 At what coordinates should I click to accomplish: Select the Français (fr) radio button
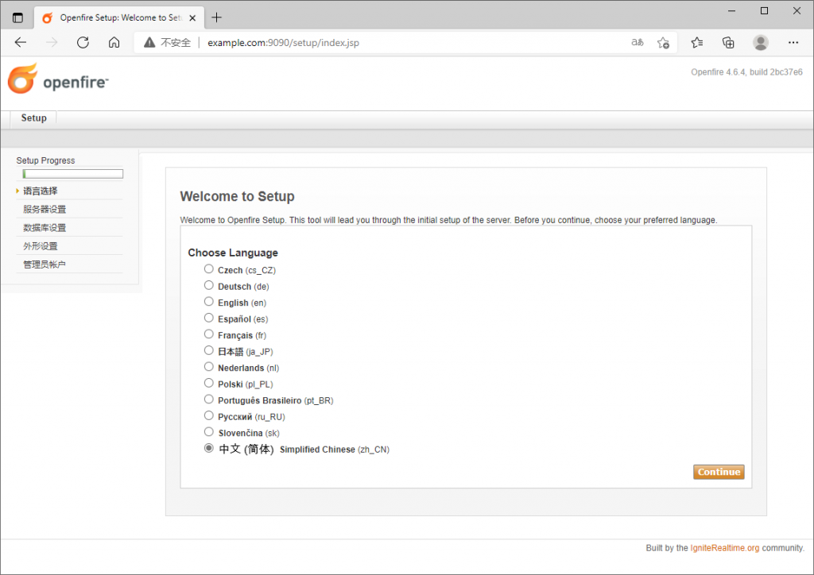click(x=209, y=334)
